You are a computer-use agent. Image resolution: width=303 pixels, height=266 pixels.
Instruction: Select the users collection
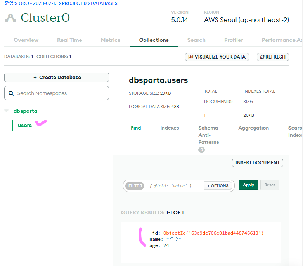25,125
